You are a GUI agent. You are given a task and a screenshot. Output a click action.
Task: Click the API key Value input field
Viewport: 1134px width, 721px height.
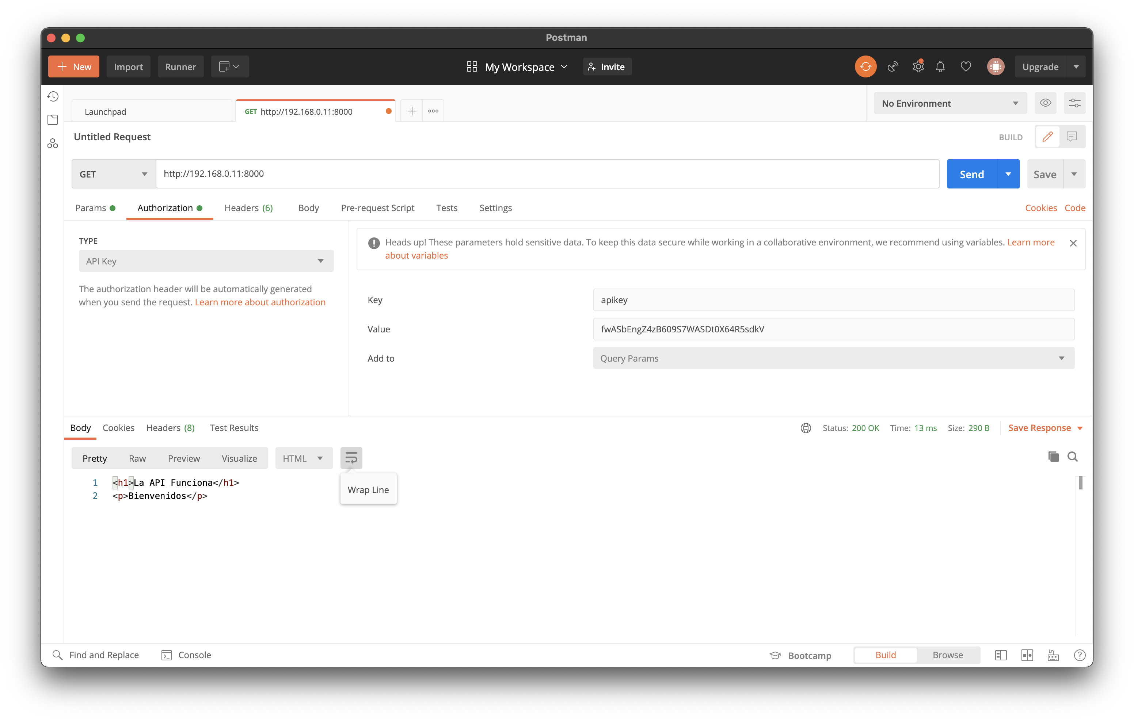pyautogui.click(x=833, y=329)
